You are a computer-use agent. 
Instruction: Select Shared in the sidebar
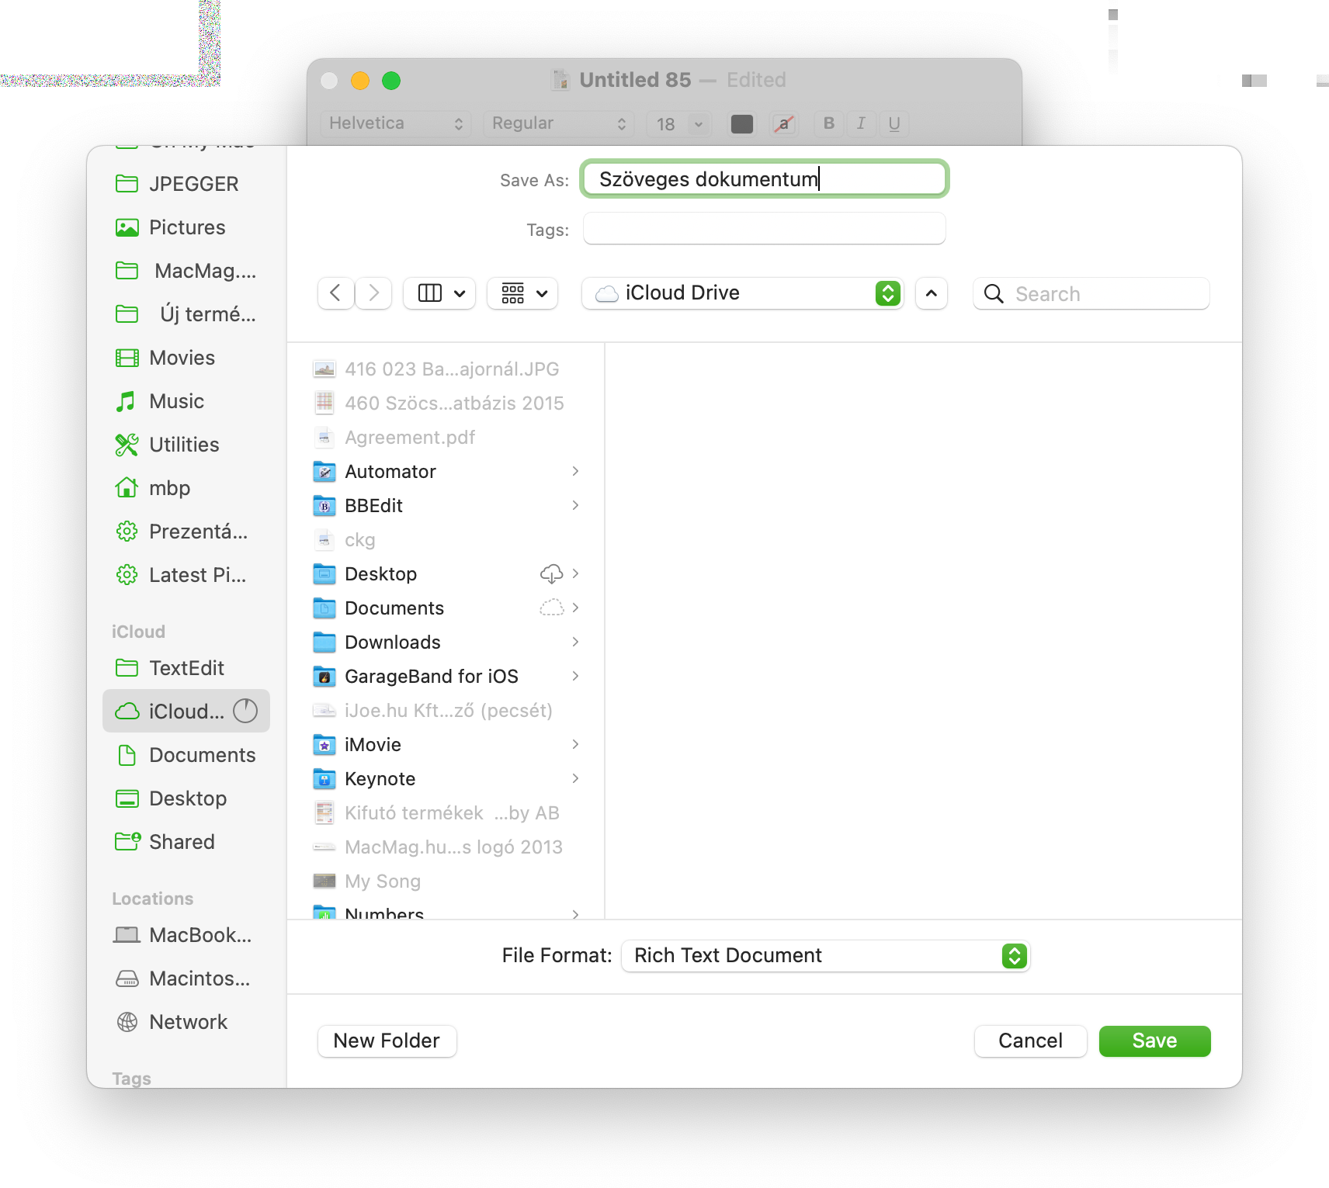(186, 842)
